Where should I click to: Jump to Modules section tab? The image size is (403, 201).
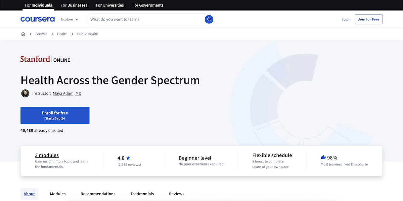[x=58, y=194]
